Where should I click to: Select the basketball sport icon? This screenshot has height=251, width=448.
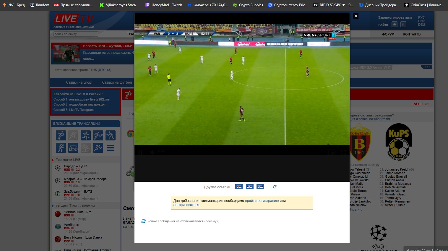pyautogui.click(x=86, y=135)
